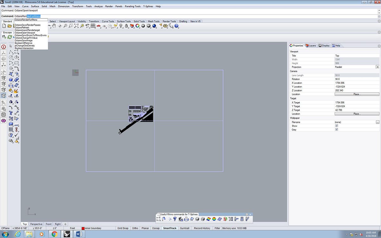Click the four-viewport layout icon
381x238 pixels.
[x=93, y=26]
